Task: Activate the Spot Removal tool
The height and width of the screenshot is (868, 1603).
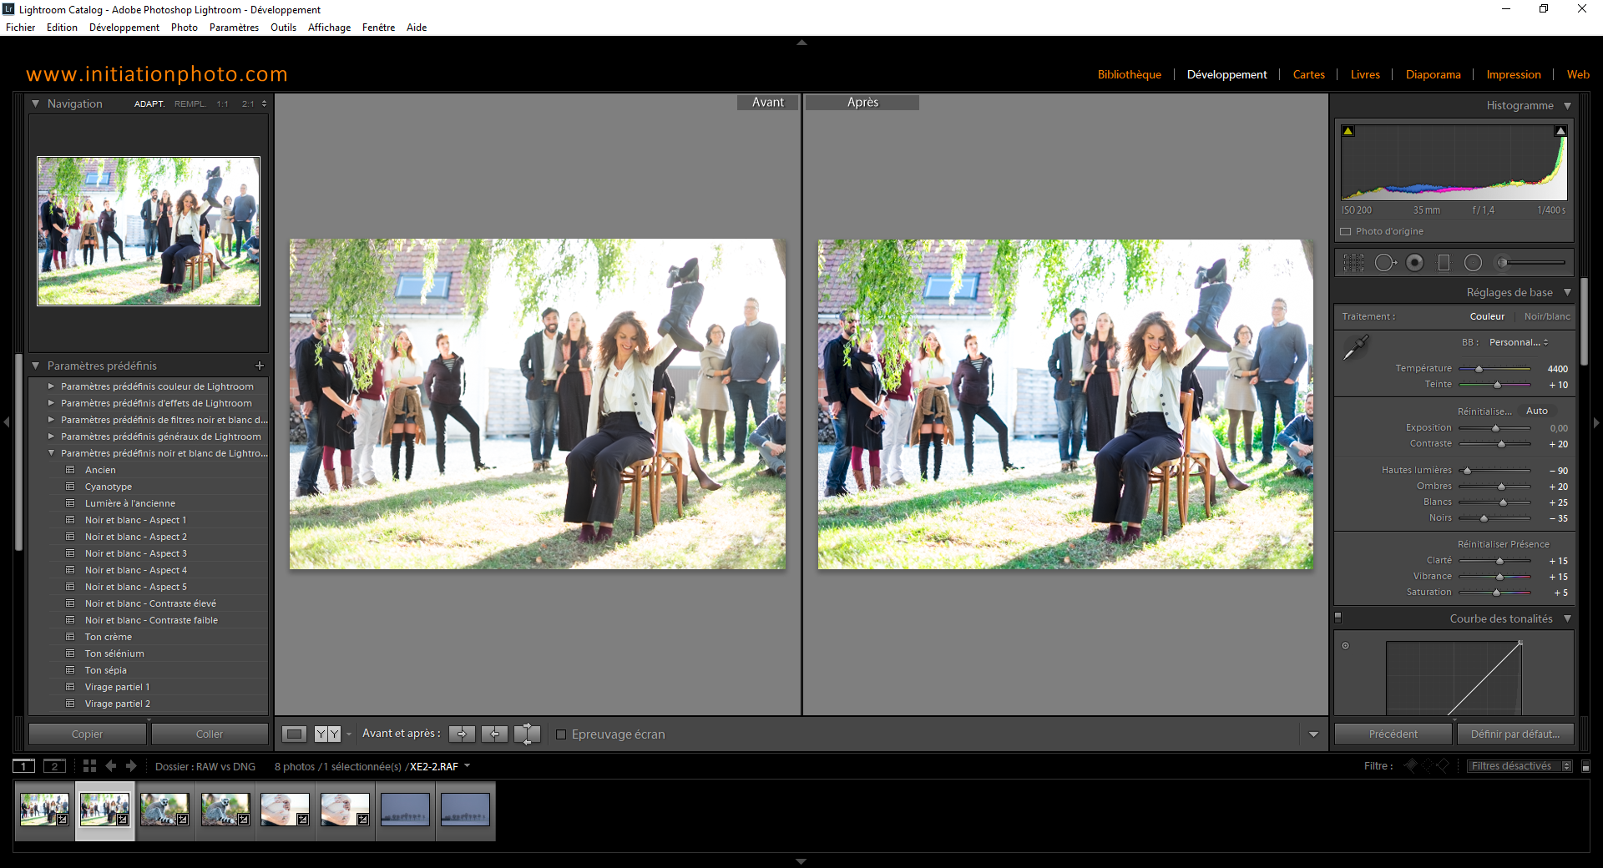Action: (1384, 263)
